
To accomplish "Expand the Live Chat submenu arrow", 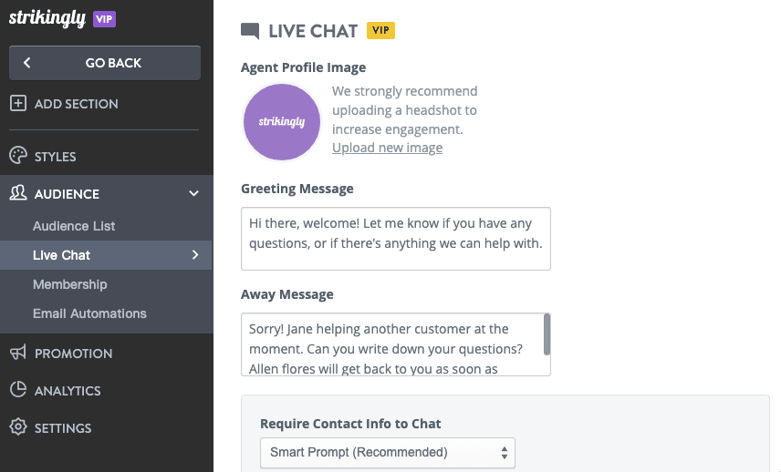I will (195, 255).
